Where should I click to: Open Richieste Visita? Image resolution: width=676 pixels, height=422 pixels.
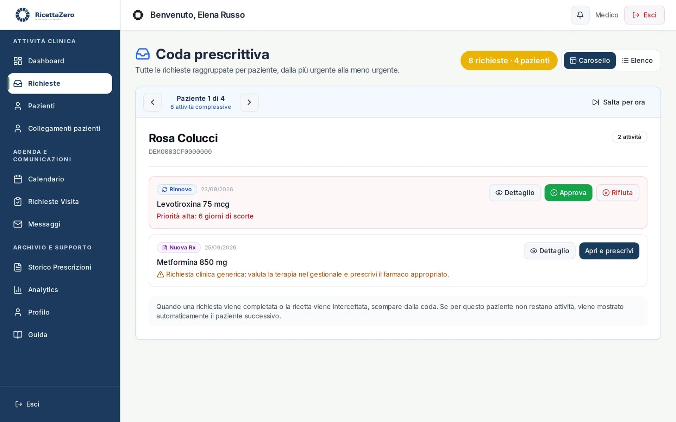pyautogui.click(x=60, y=202)
